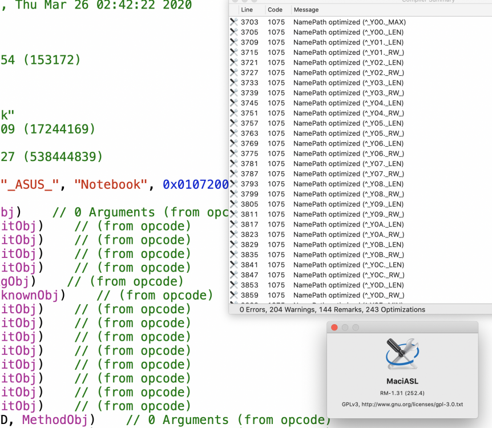
Task: Select message NamePath optimized (^_Y0C._RW_)
Action: (x=349, y=275)
